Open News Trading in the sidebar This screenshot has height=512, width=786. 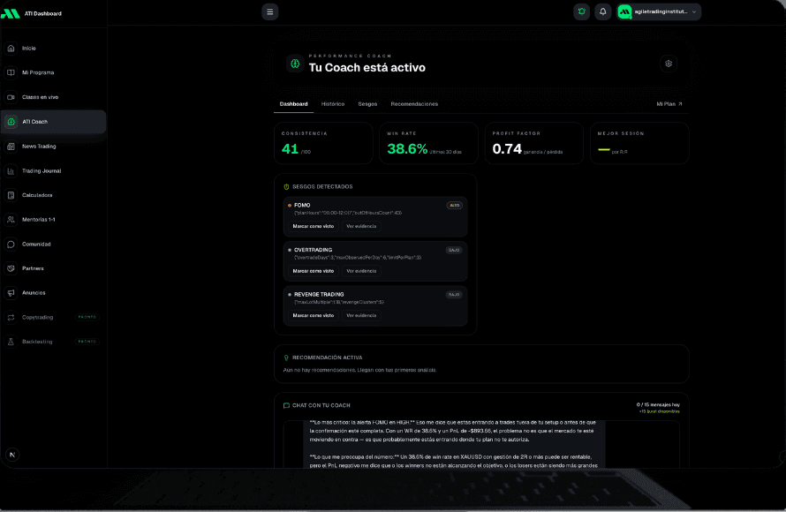[x=54, y=147]
